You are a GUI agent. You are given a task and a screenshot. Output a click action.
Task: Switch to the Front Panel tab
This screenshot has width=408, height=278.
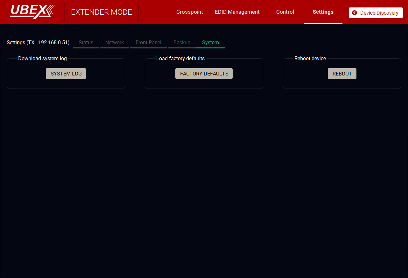pos(148,43)
